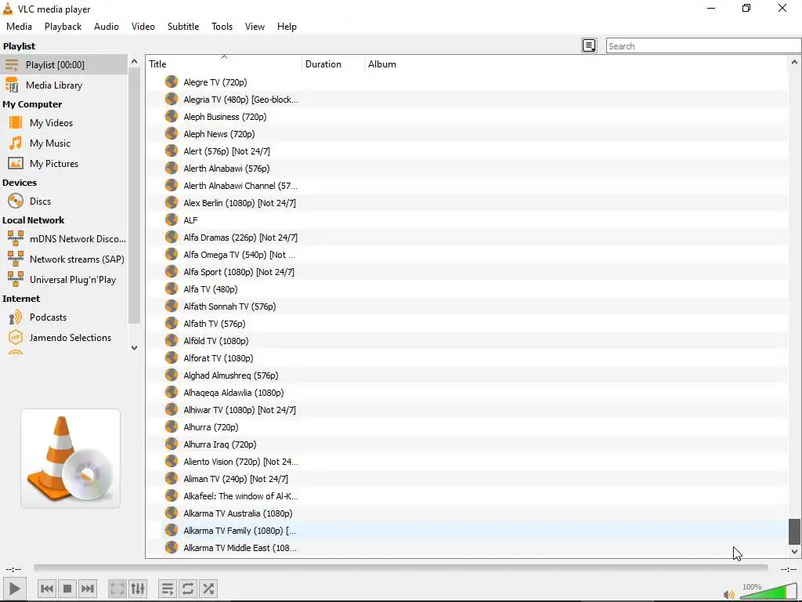
Task: Toggle loop mode button
Action: 188,589
